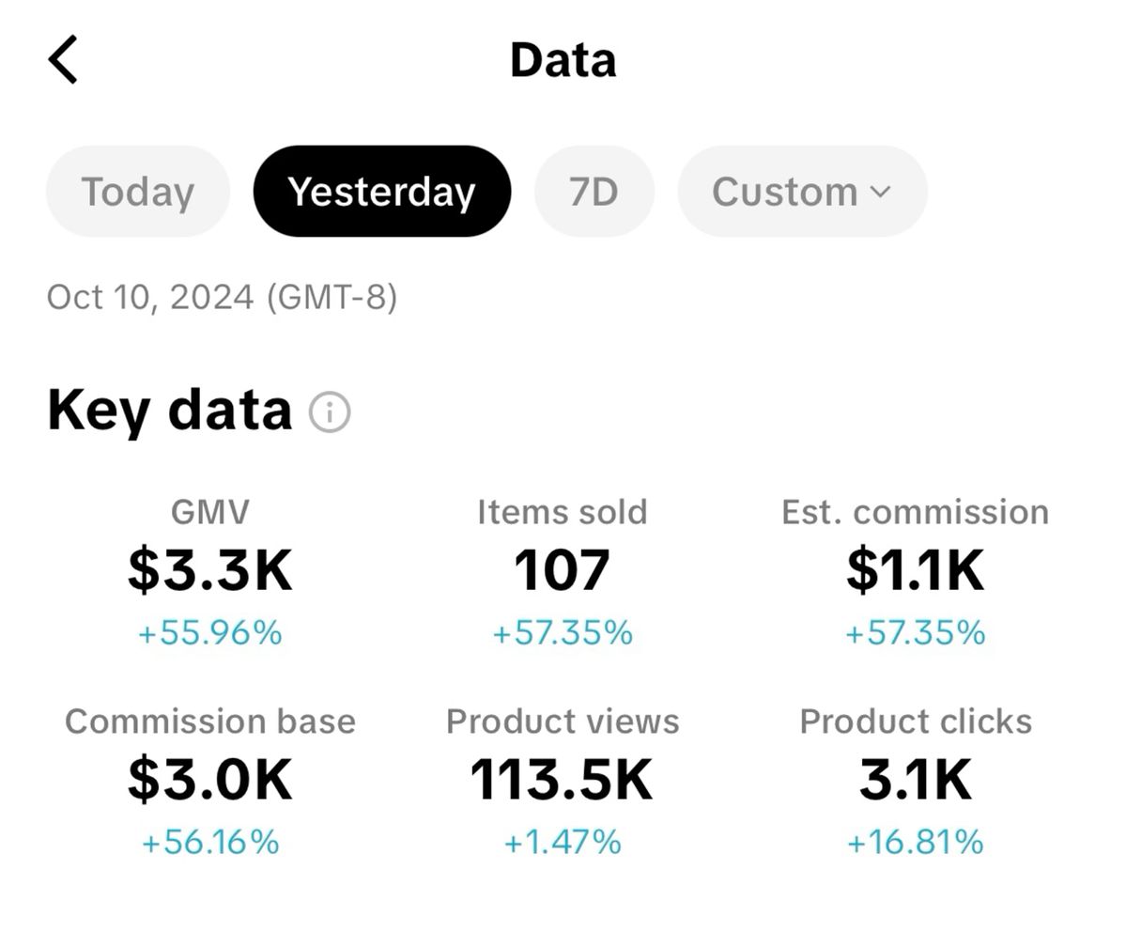Select Product clicks 3.1K metric
Image resolution: width=1126 pixels, height=931 pixels.
click(x=915, y=780)
